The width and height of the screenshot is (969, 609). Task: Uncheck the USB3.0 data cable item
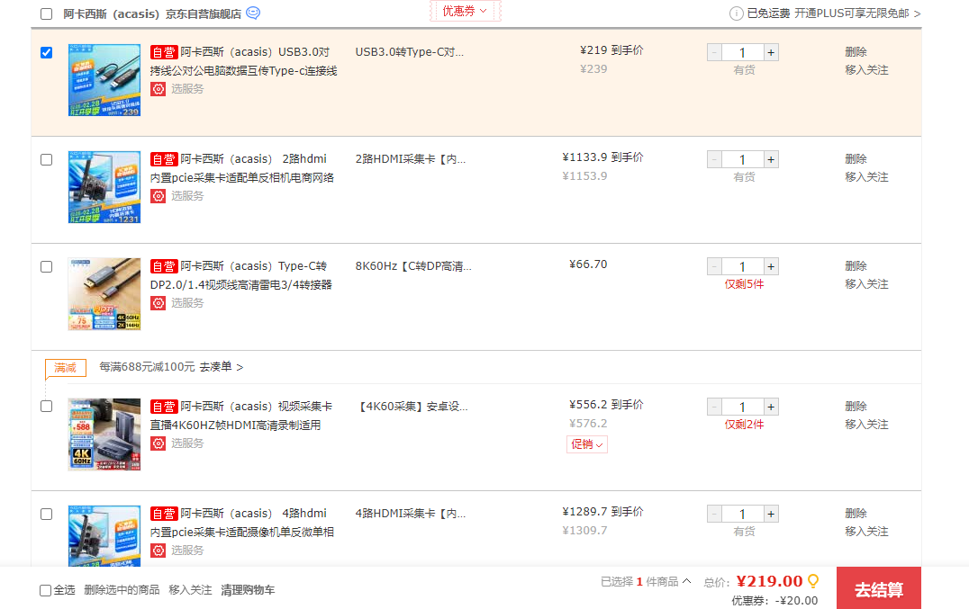tap(47, 53)
